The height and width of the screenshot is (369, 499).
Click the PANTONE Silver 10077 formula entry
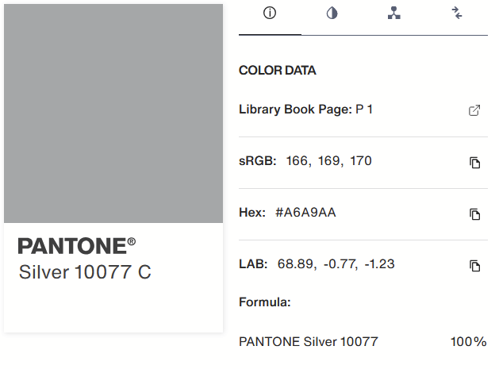309,341
